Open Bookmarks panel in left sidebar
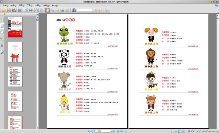 (2, 19)
